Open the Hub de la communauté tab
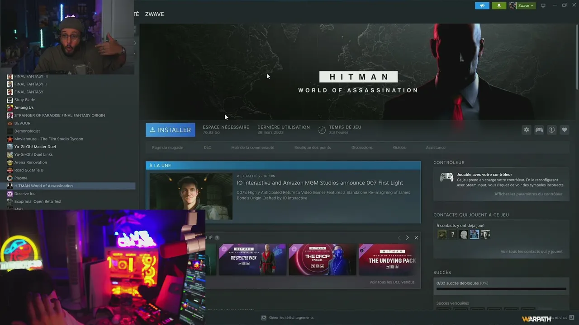579x325 pixels. (x=252, y=148)
